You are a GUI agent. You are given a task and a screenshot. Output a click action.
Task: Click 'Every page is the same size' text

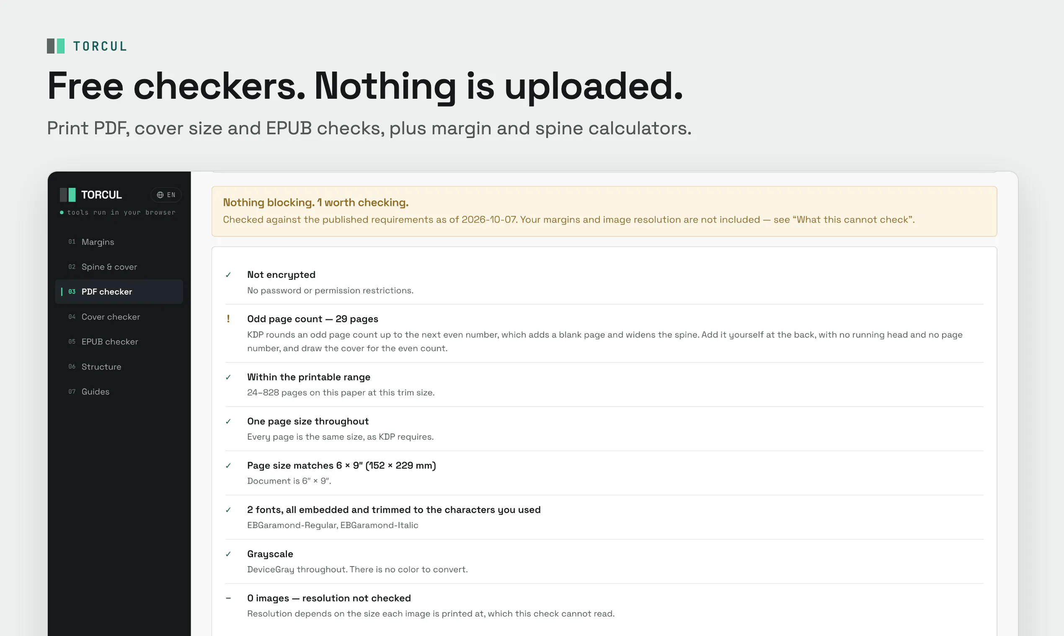(x=340, y=436)
